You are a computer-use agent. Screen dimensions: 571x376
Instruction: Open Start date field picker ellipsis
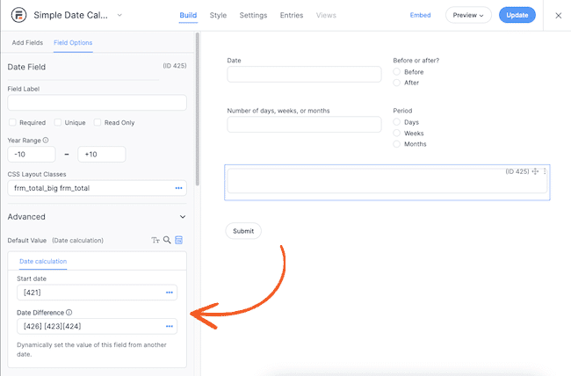pyautogui.click(x=170, y=293)
